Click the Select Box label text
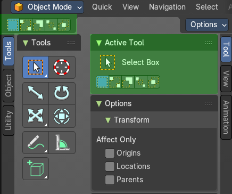232x194 pixels. click(x=140, y=62)
